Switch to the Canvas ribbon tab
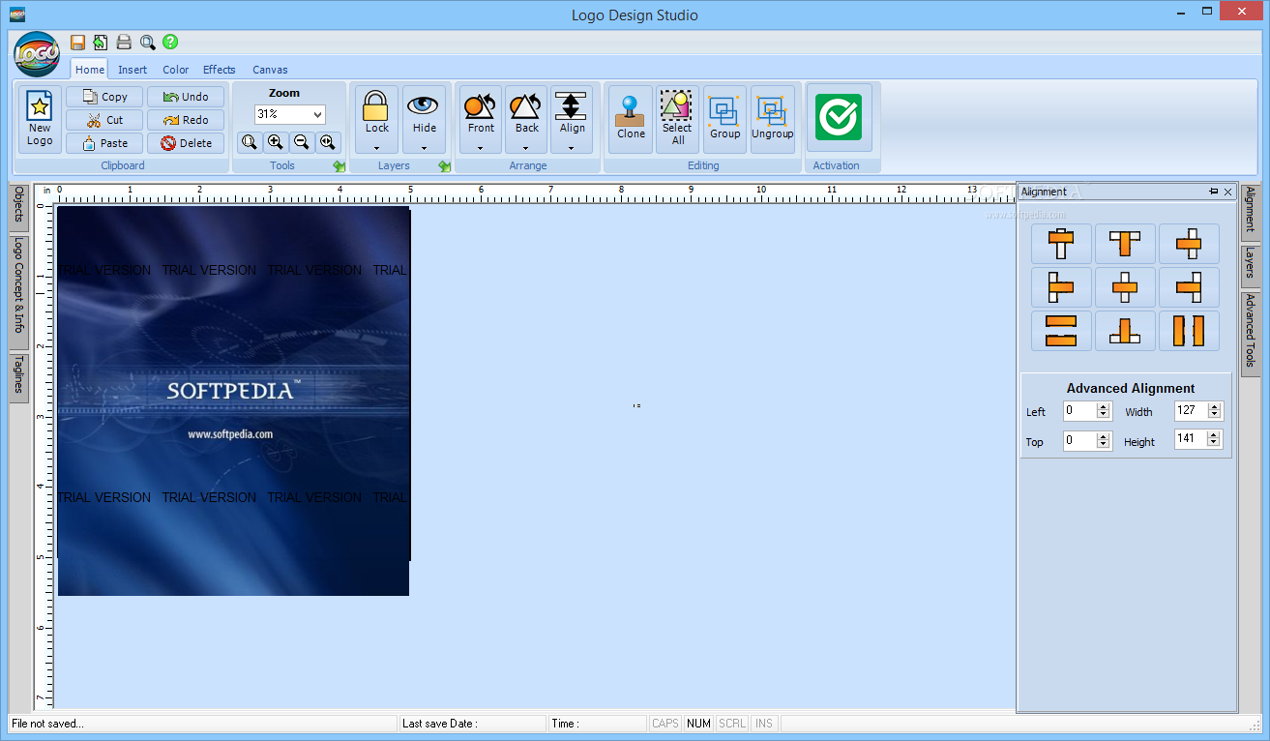 point(270,70)
